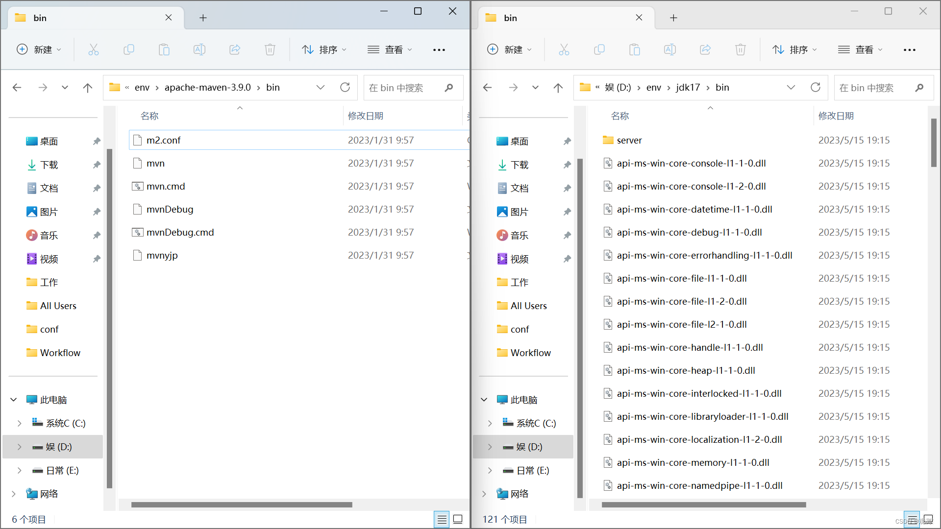Open 排序 sort menu in left window
Image resolution: width=941 pixels, height=529 pixels.
pos(324,49)
